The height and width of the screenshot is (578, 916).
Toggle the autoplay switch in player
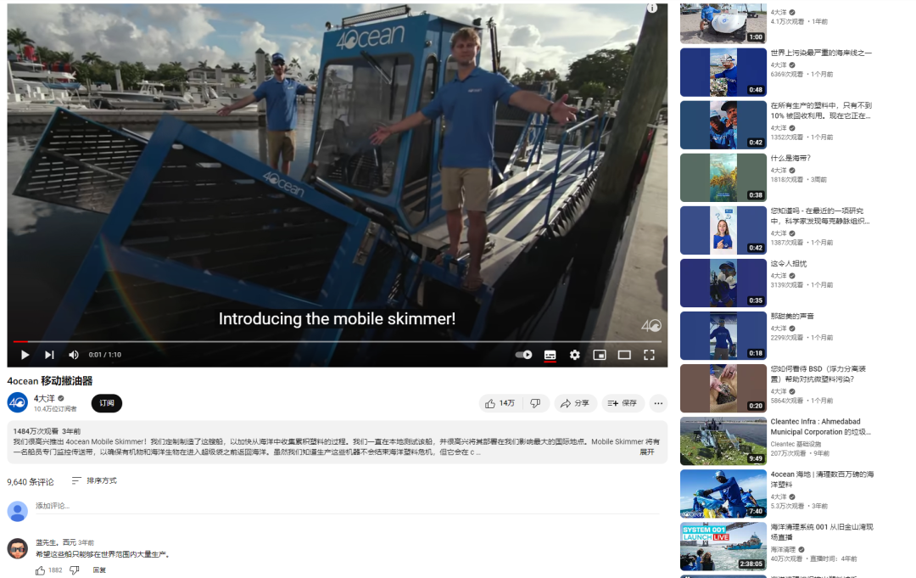[524, 355]
